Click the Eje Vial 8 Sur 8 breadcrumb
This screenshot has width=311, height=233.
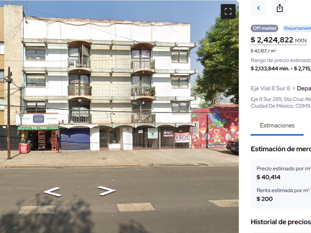point(270,88)
